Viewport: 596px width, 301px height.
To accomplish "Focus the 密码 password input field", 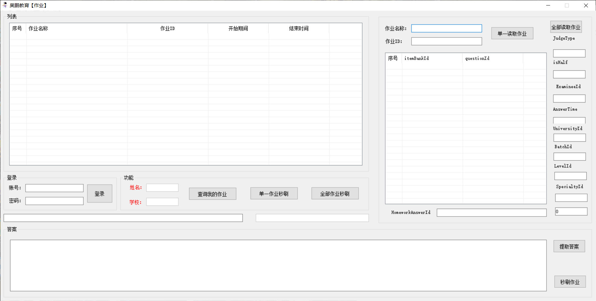I will tap(54, 201).
